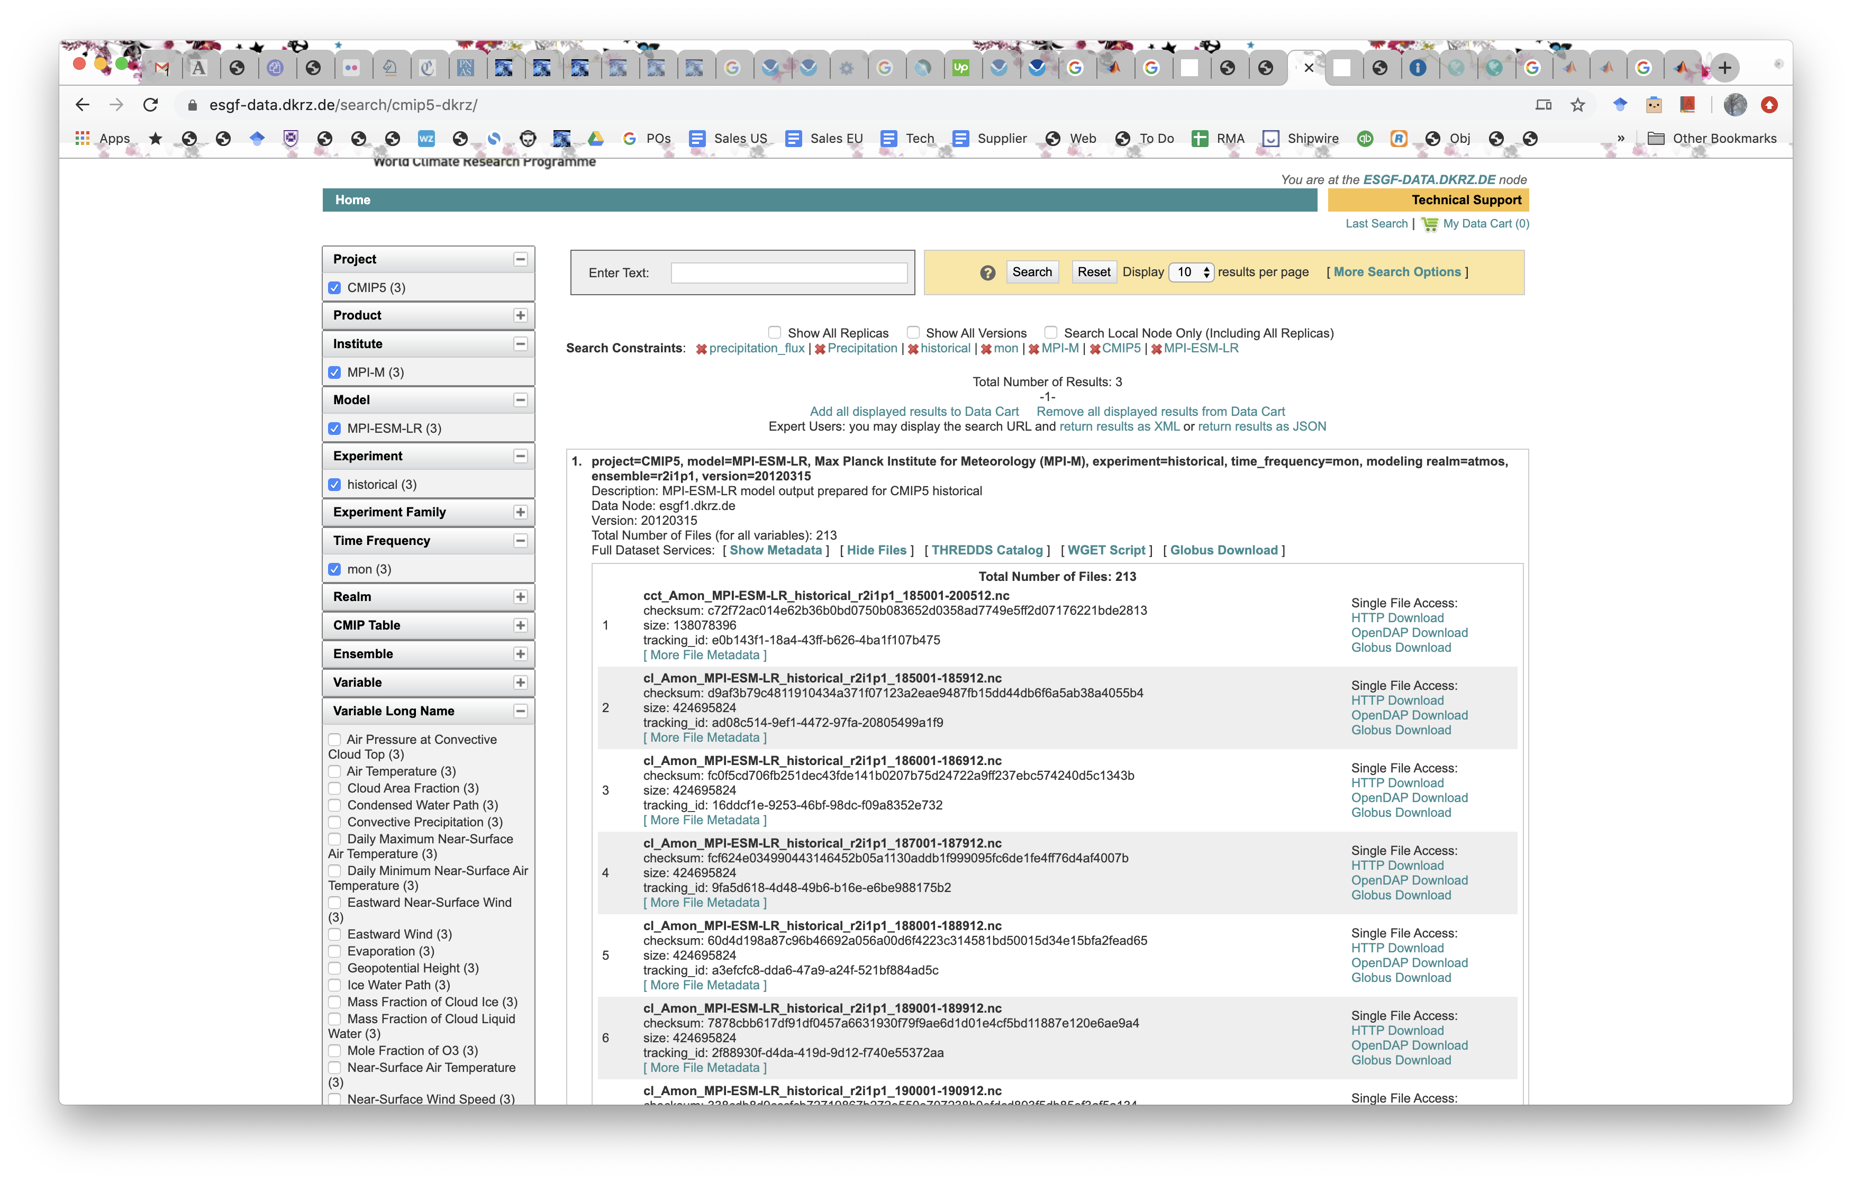The image size is (1852, 1183).
Task: Check the Show All Replicas checkbox
Action: tap(775, 332)
